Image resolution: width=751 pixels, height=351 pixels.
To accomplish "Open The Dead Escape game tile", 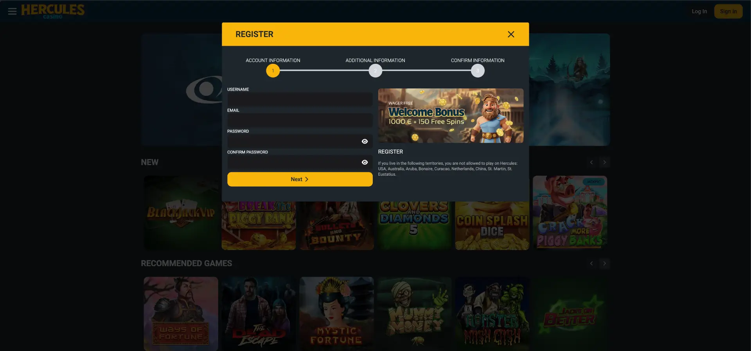I will [259, 314].
